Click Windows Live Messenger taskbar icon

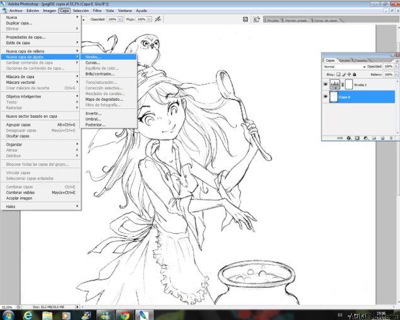pos(106,316)
